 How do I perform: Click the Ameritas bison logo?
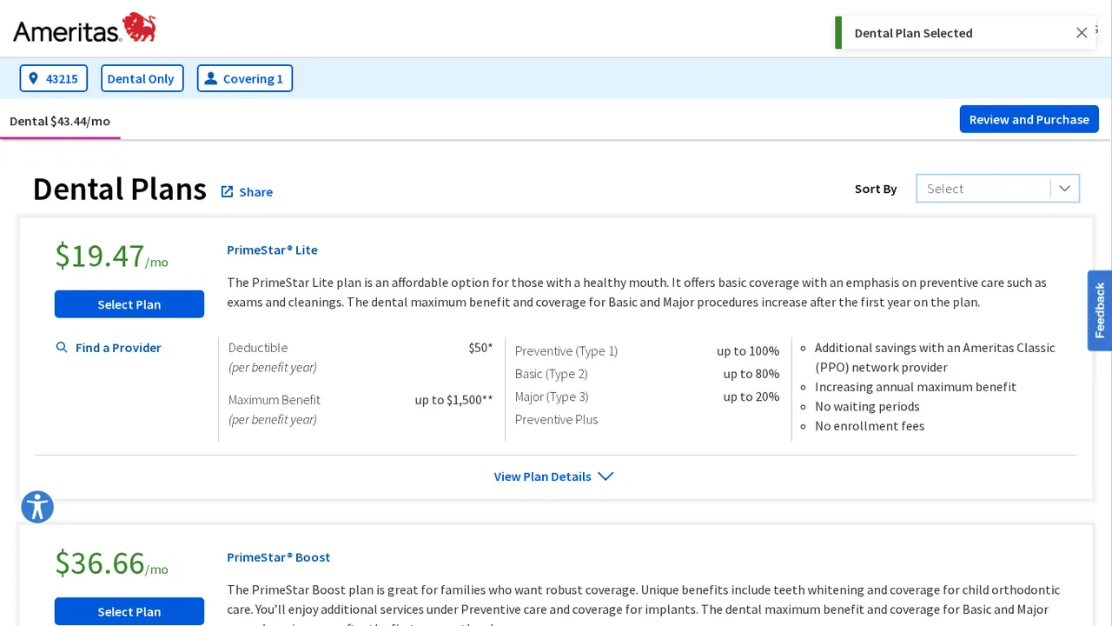pos(84,28)
